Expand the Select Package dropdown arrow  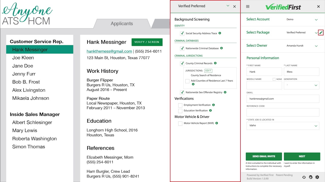coord(316,33)
